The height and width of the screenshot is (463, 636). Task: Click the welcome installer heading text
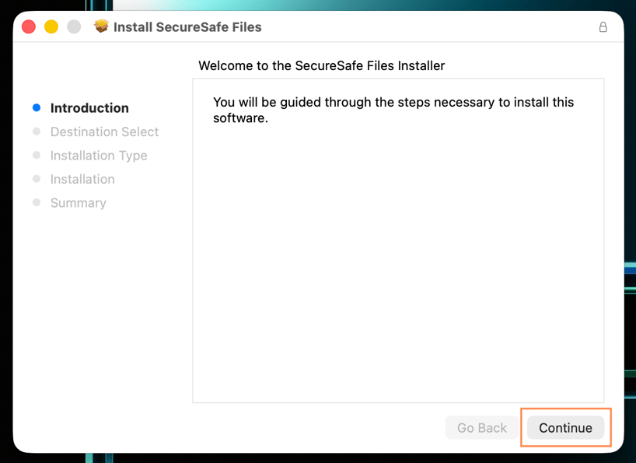pyautogui.click(x=322, y=65)
